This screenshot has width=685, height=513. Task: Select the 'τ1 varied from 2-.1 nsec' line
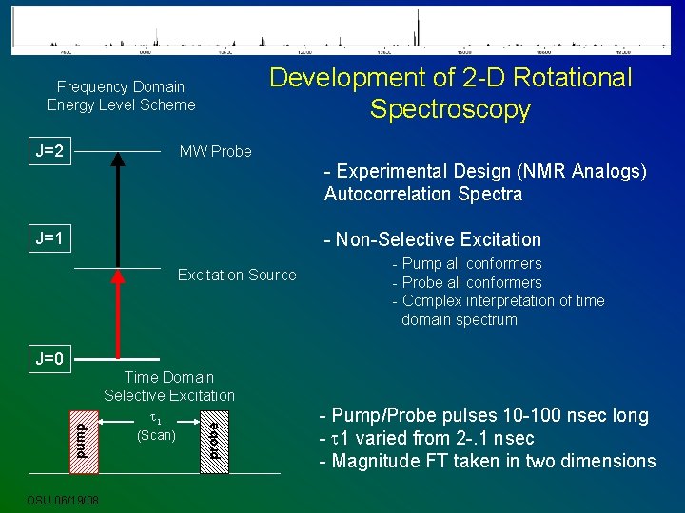coord(427,438)
